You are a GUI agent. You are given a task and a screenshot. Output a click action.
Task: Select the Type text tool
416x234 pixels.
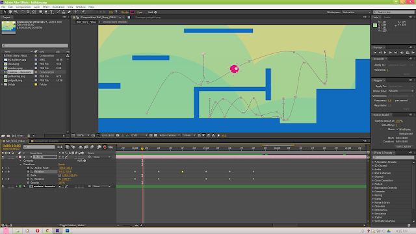(52, 12)
